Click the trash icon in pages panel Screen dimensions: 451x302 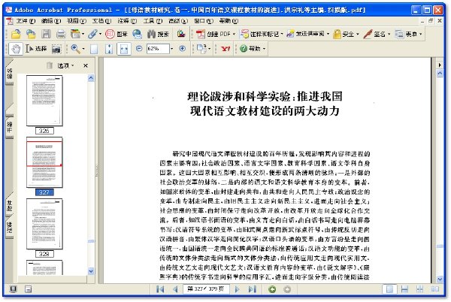pos(50,66)
